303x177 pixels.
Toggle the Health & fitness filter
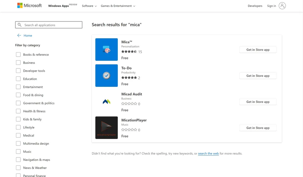18,111
